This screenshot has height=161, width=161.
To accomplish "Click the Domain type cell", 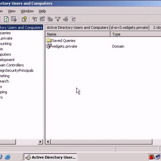I will [118, 46].
